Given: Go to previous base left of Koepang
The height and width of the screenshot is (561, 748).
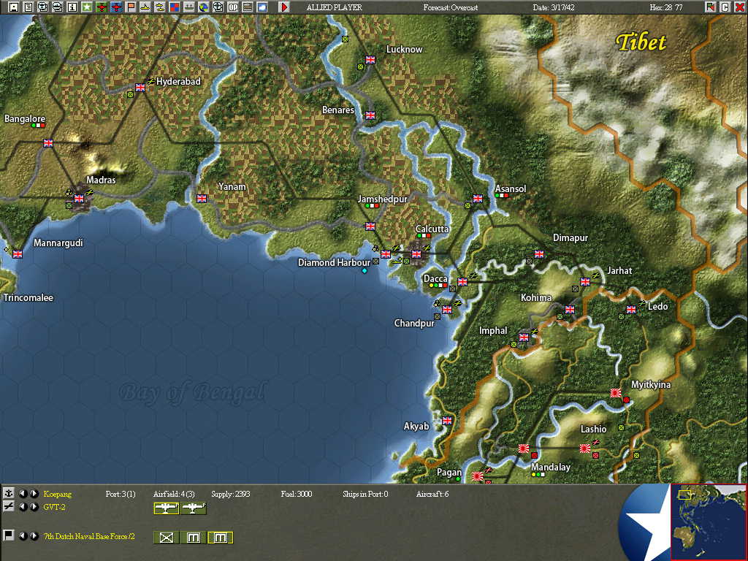Looking at the screenshot, I should [x=23, y=494].
